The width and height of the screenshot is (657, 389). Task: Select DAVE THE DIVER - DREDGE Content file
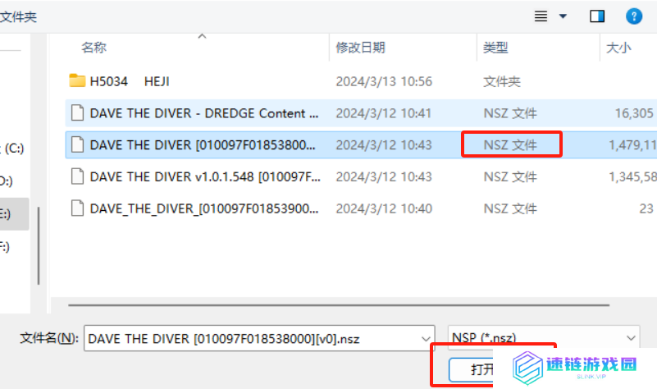pyautogui.click(x=204, y=113)
